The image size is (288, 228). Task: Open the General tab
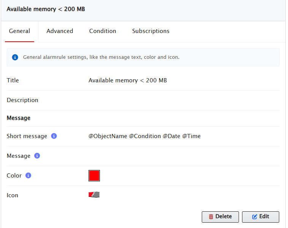(x=19, y=31)
